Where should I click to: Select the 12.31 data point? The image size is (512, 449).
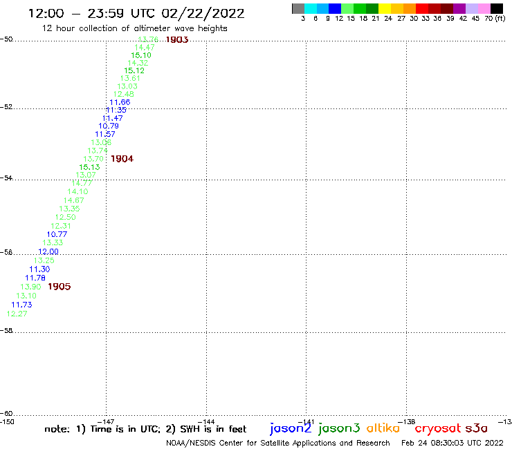tap(61, 226)
